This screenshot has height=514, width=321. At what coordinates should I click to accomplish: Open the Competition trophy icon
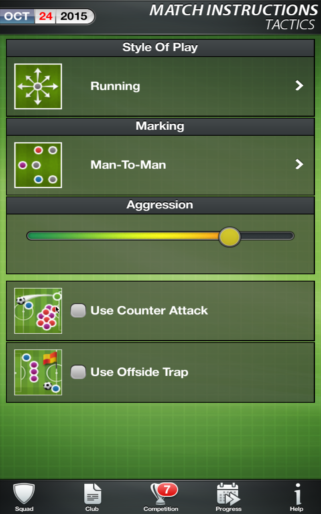tap(162, 493)
